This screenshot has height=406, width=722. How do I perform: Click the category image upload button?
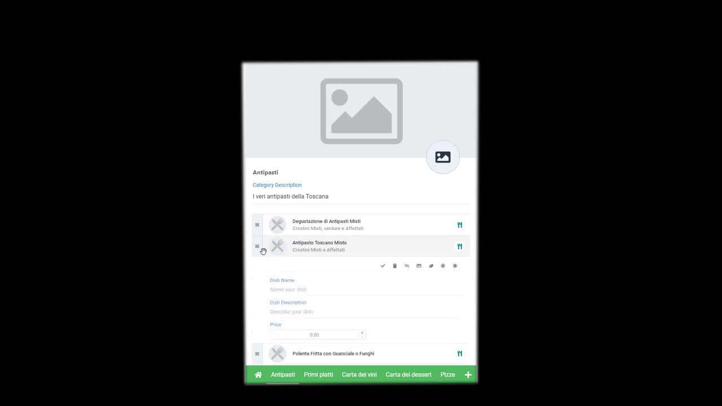443,157
